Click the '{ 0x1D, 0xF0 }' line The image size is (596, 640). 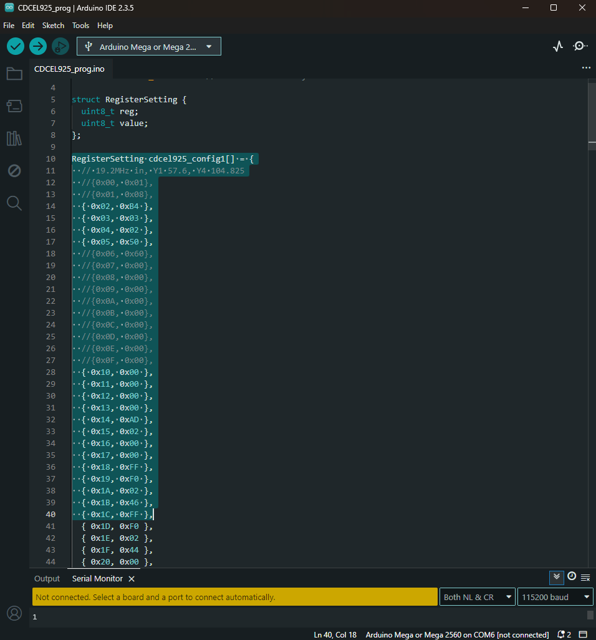click(117, 526)
